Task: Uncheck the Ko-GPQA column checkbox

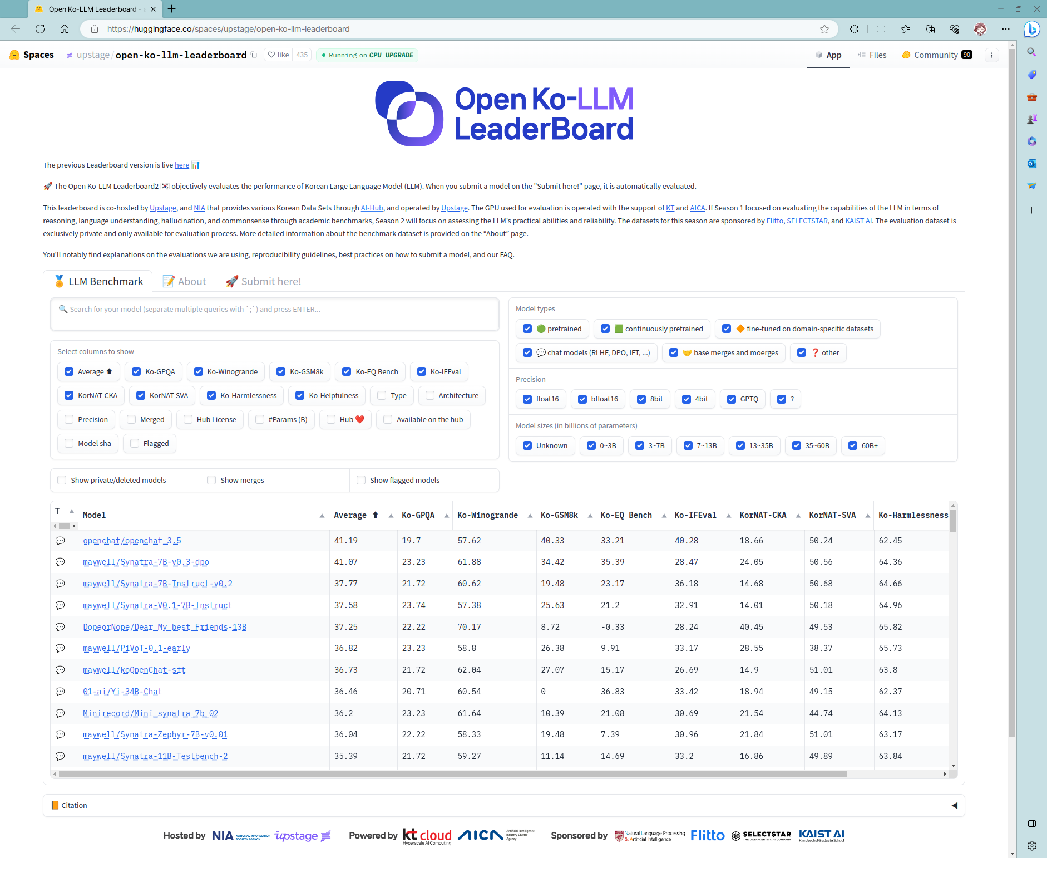Action: (136, 371)
